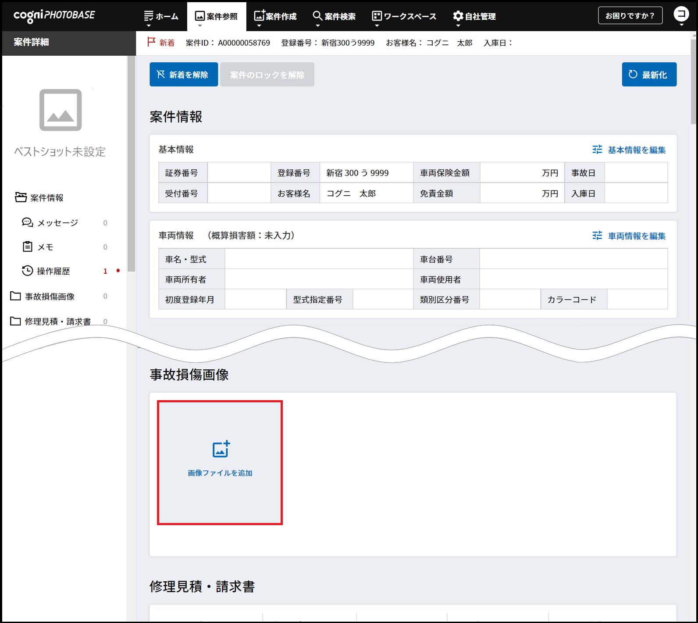Open the 案件検索 menu
698x623 pixels.
334,16
